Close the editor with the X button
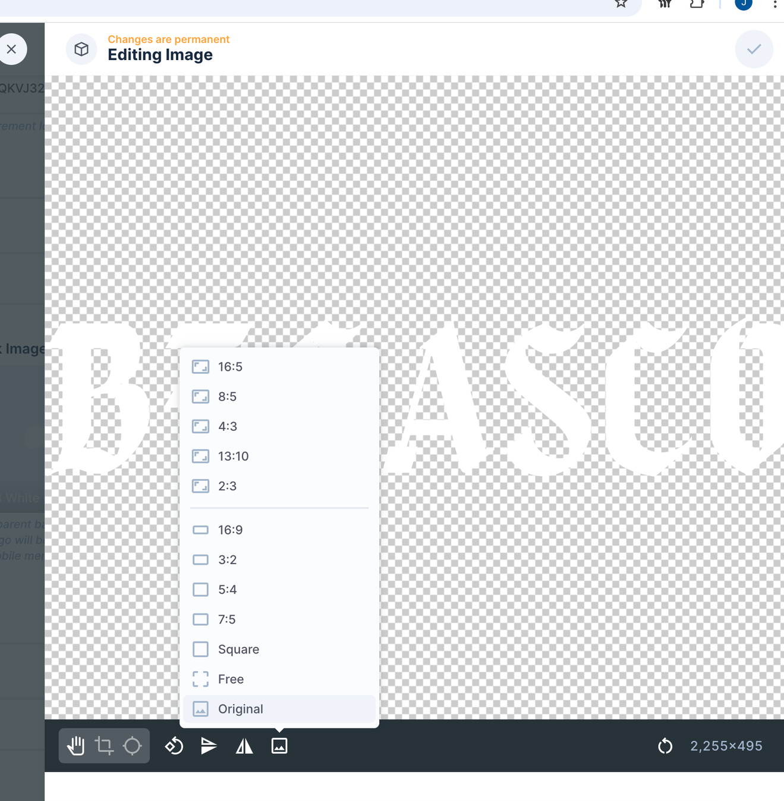784x801 pixels. 12,49
